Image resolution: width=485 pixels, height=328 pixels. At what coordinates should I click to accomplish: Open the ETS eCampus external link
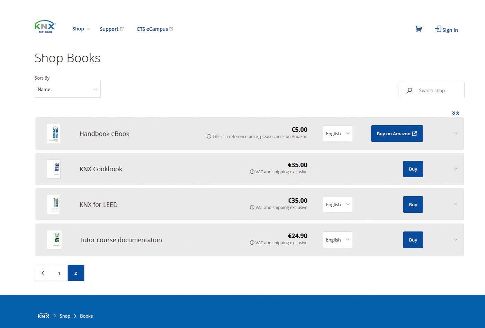point(155,29)
